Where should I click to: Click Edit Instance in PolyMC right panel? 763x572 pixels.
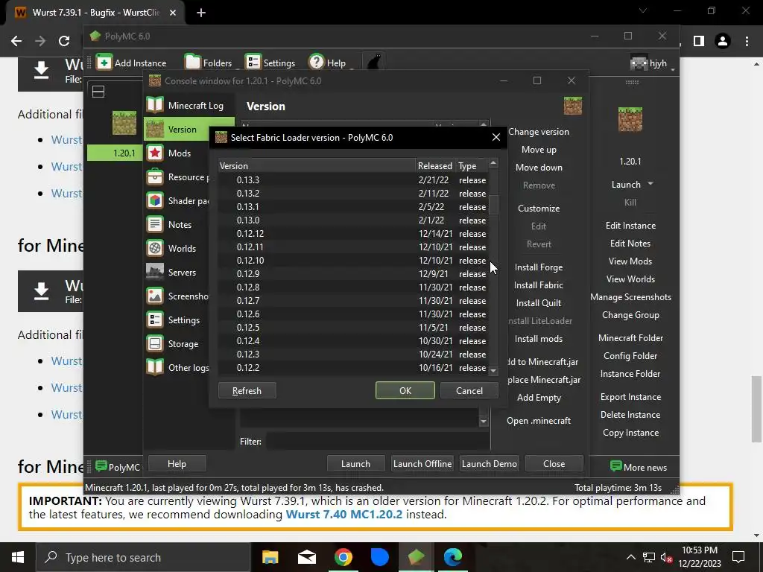tap(630, 226)
